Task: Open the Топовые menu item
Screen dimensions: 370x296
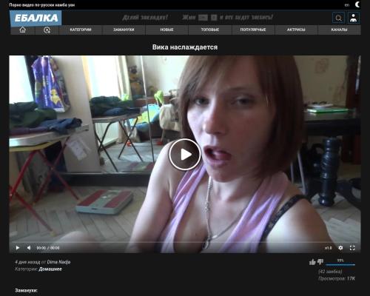Action: (210, 30)
